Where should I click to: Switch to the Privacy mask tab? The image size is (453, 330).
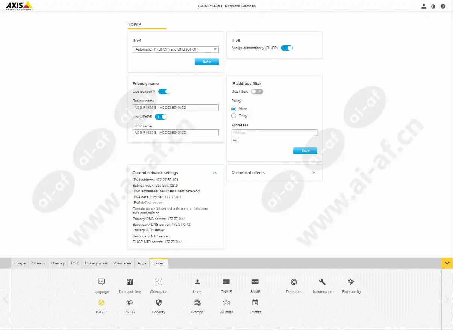click(x=96, y=263)
